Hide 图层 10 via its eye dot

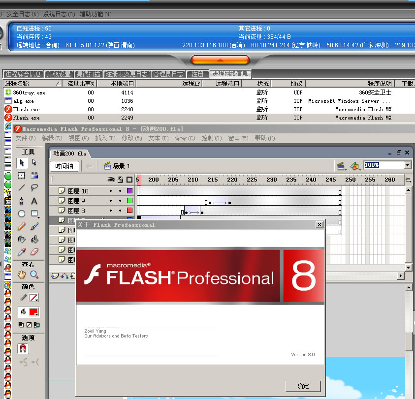pos(111,191)
